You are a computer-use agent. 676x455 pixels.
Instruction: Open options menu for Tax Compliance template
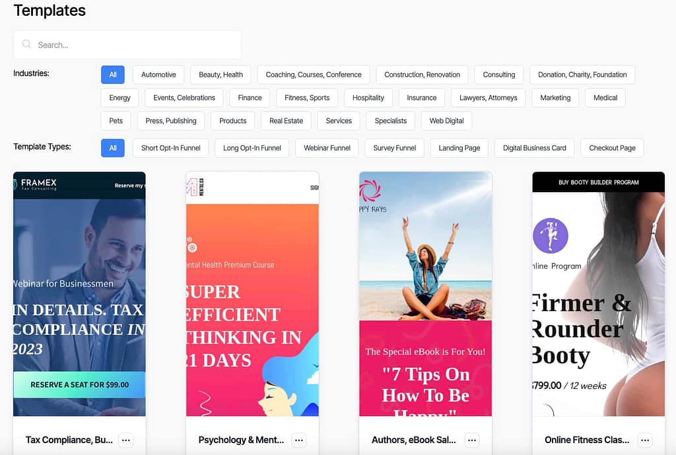pyautogui.click(x=126, y=440)
